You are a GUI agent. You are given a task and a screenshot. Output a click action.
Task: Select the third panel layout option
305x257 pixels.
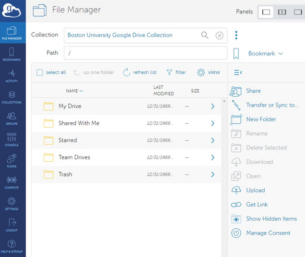pyautogui.click(x=298, y=12)
